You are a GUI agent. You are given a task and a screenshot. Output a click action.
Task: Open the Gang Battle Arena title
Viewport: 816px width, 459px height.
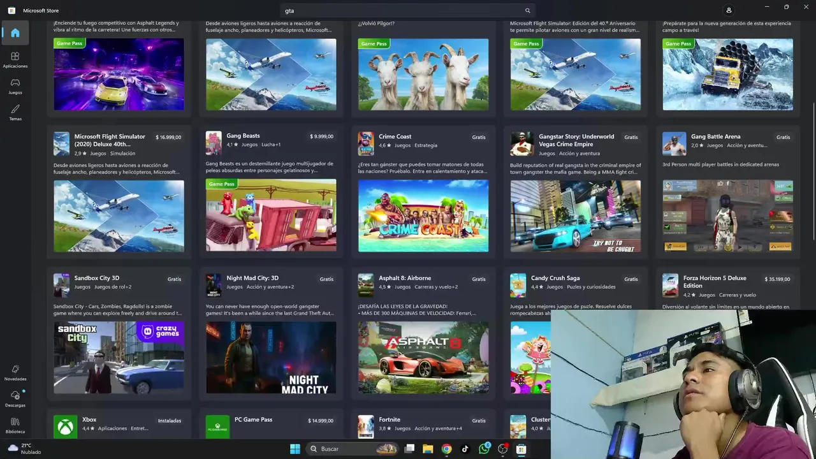coord(715,136)
